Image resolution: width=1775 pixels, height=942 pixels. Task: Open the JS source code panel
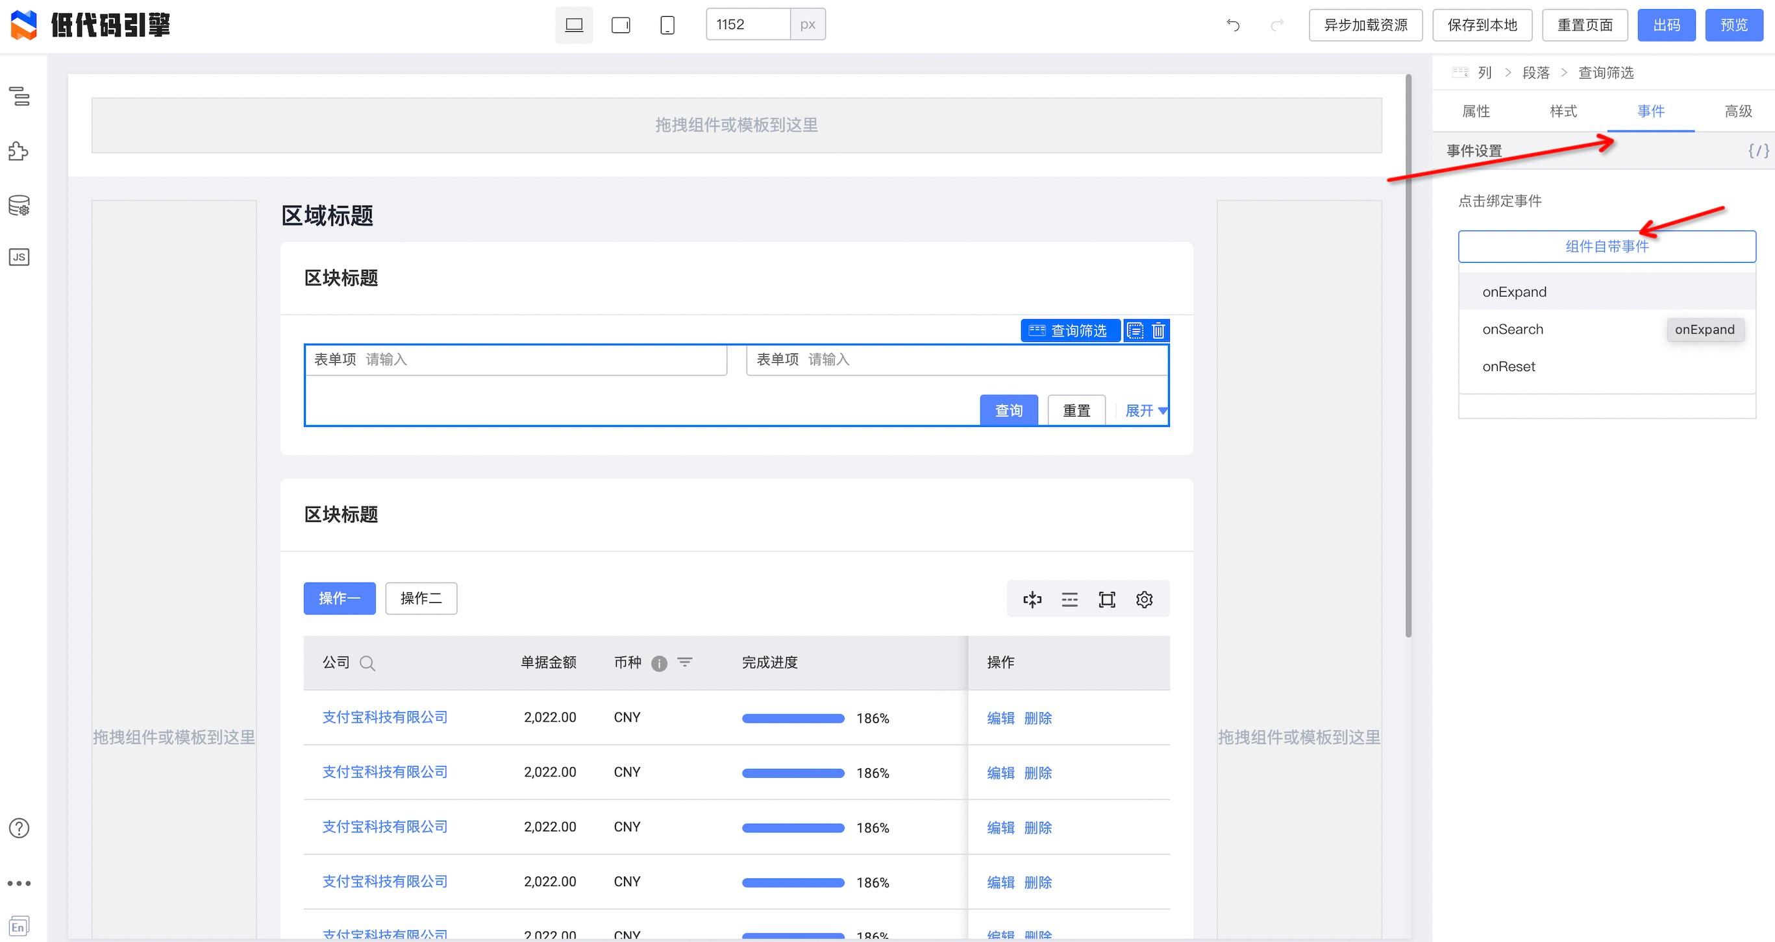click(19, 257)
